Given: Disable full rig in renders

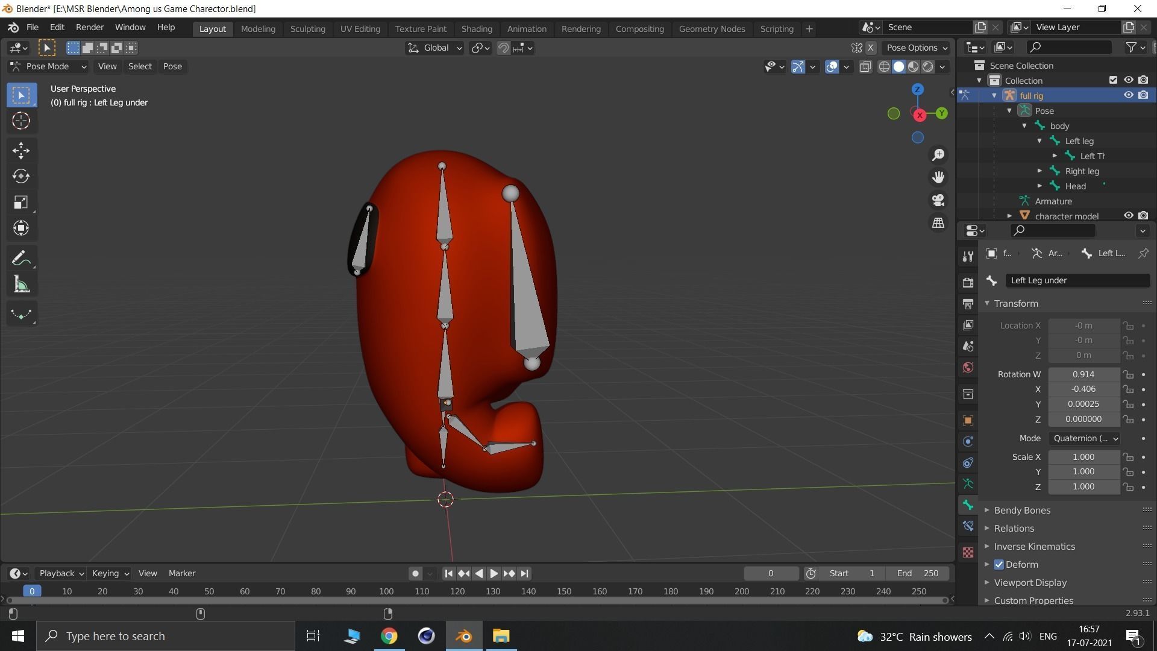Looking at the screenshot, I should tap(1143, 95).
